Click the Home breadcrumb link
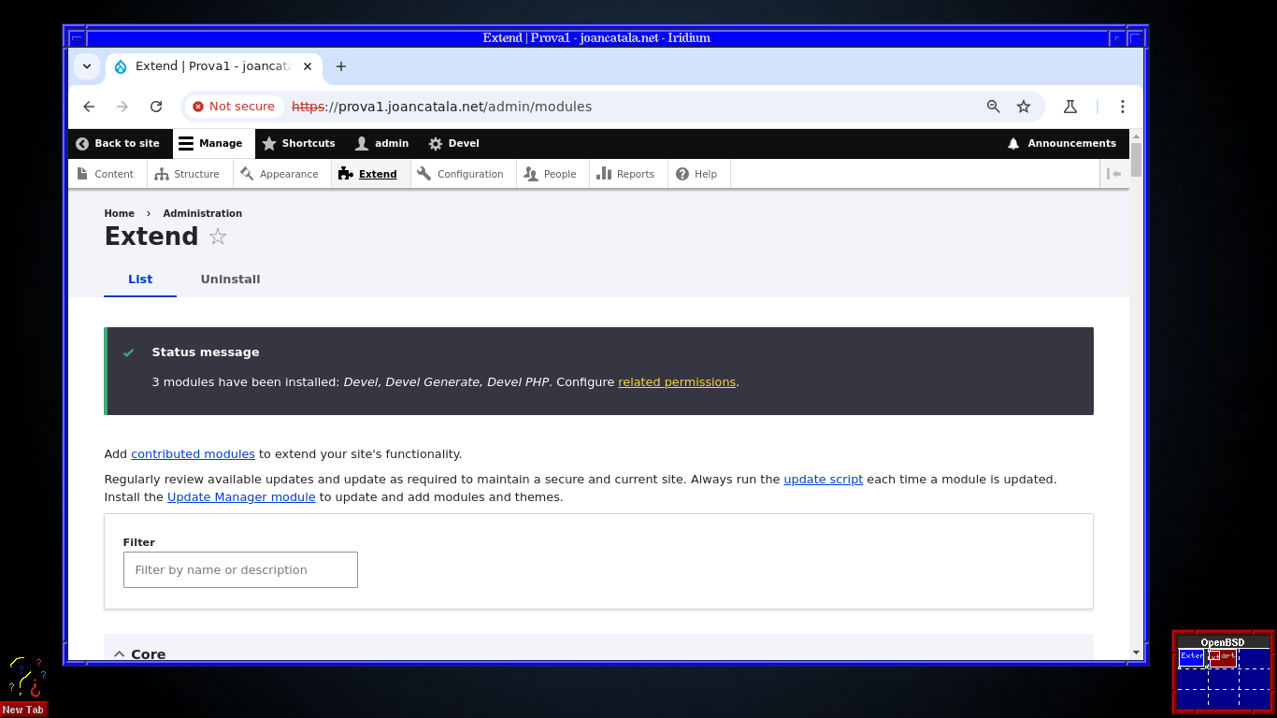Image resolution: width=1277 pixels, height=718 pixels. [x=120, y=213]
